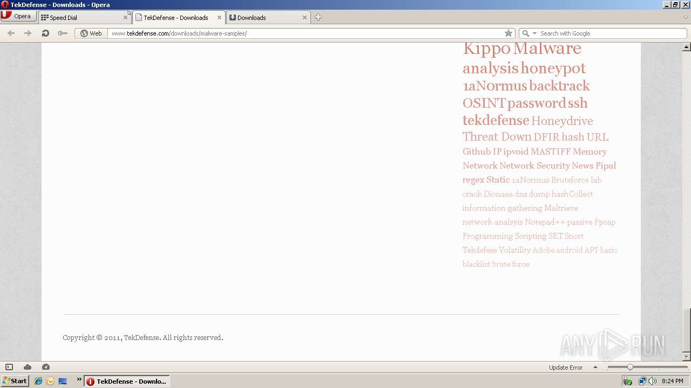Open the network connection tray icon
The width and height of the screenshot is (691, 388).
point(642,381)
